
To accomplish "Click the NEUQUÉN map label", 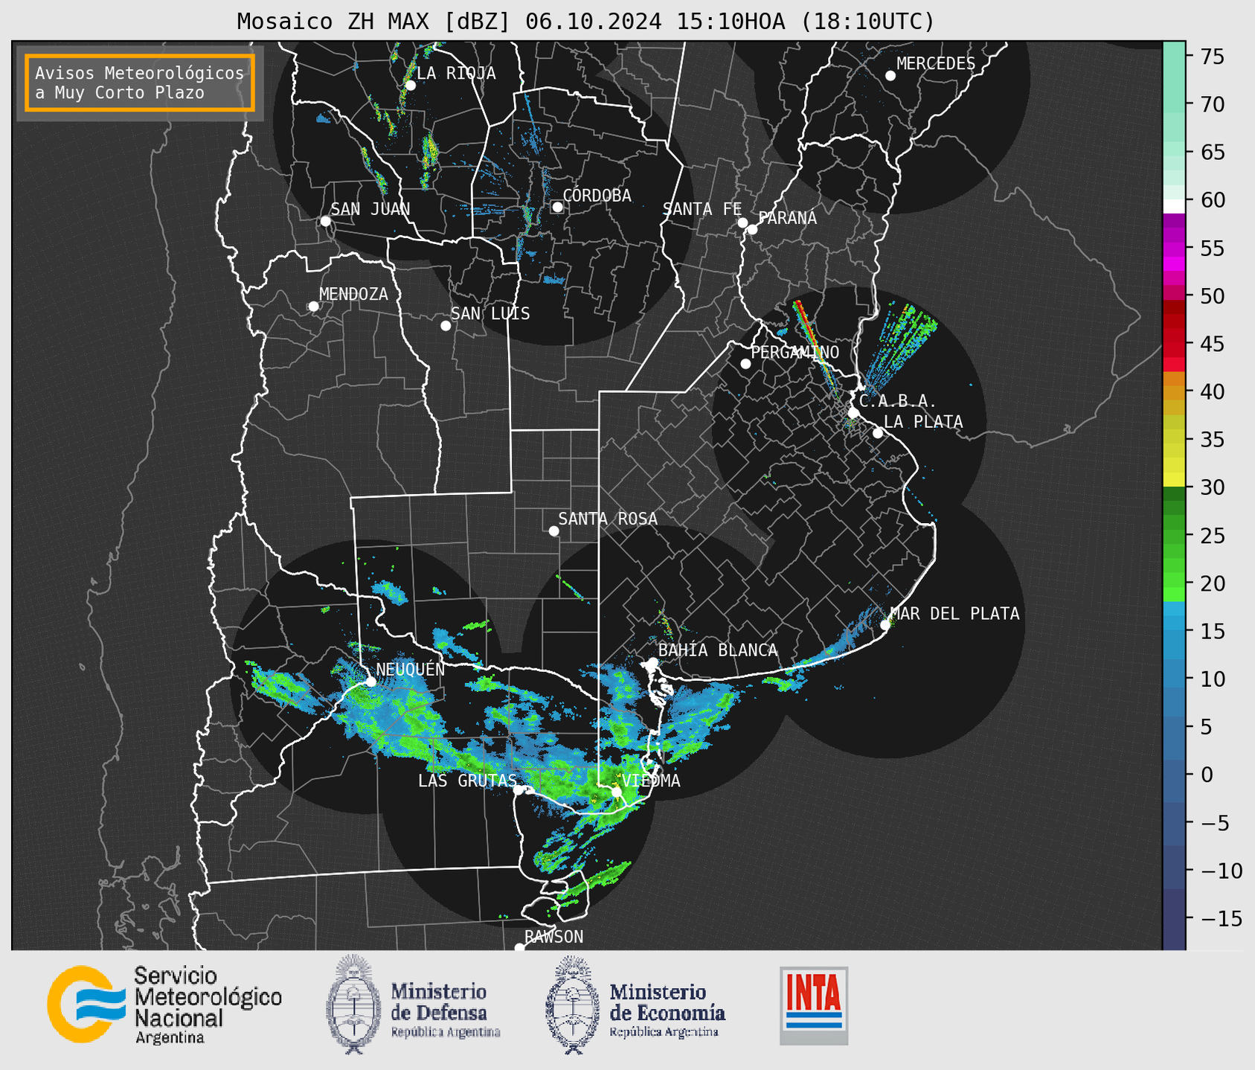I will [x=411, y=670].
